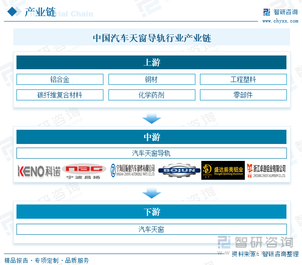Select the 铝合金 box
The image size is (302, 265).
60,79
